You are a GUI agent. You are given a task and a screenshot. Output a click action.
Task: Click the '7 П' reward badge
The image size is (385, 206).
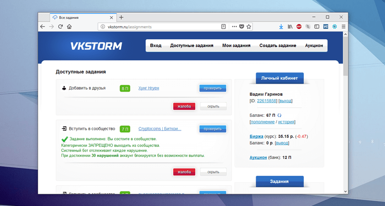[x=125, y=129]
